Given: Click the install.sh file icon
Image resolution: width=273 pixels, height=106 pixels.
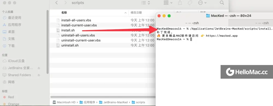Looking at the screenshot, I should click(58, 30).
